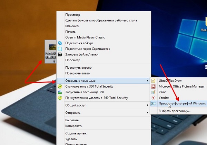The width and height of the screenshot is (207, 145).
Task: Click the shredder icon beside Затереть файлы/папки
Action: click(60, 54)
